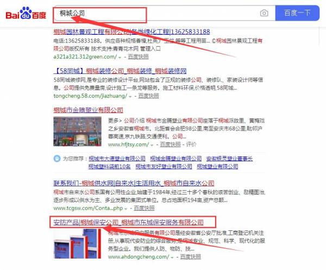
Task: Click the Baidu logo
Action: click(x=26, y=13)
